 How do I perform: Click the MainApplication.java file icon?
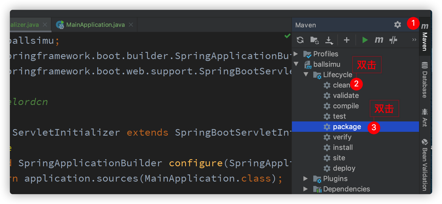coord(60,25)
